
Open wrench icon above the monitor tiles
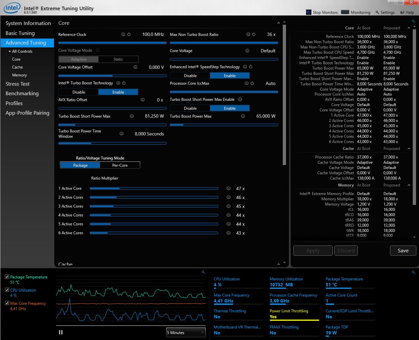[x=413, y=272]
